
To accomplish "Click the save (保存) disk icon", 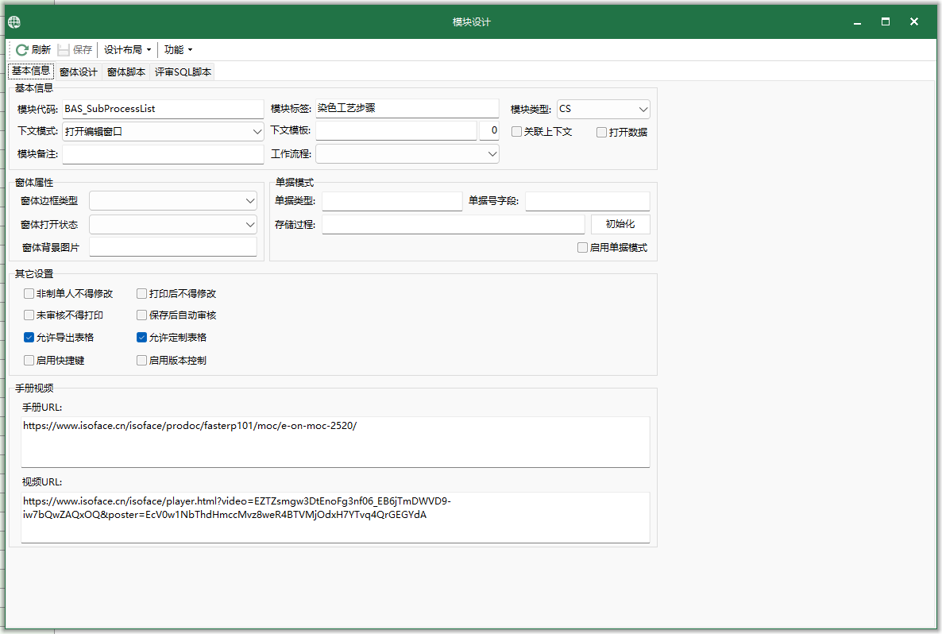I will point(64,50).
